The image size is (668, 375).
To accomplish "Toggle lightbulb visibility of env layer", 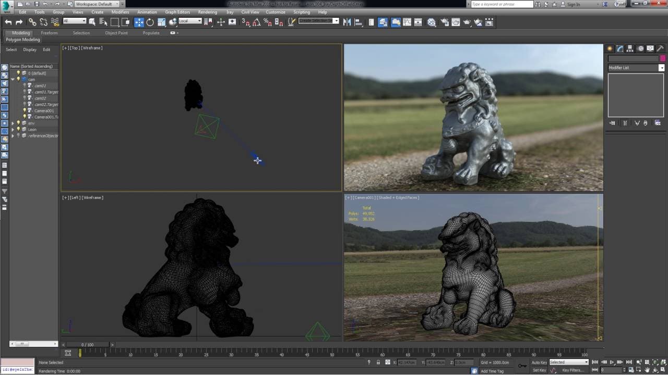I will pos(18,123).
